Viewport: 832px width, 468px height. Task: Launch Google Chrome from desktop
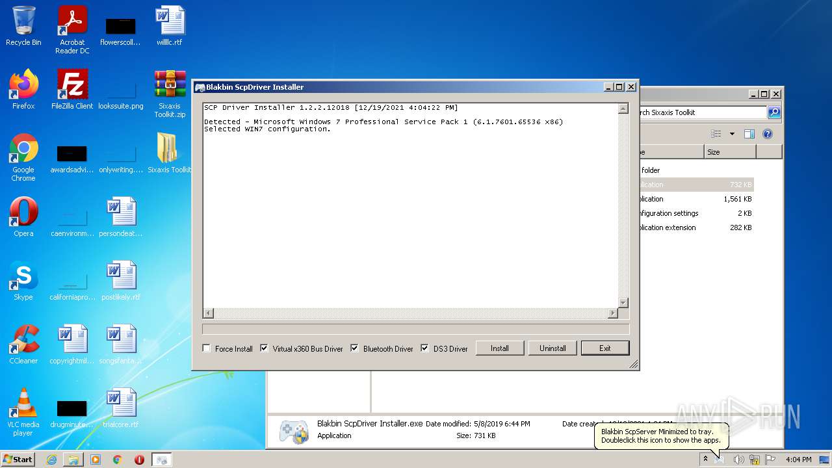coord(23,158)
